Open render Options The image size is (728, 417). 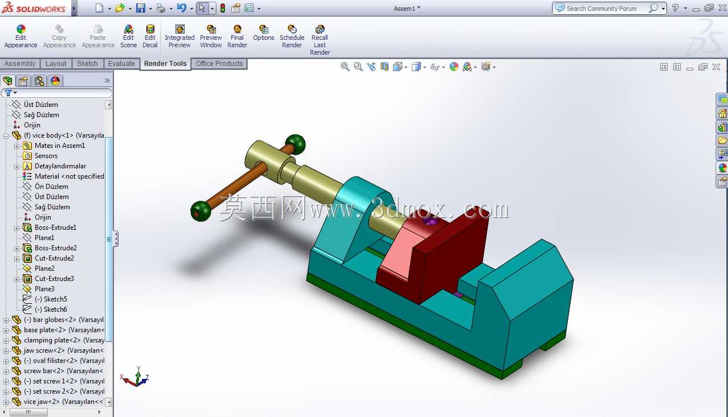click(264, 33)
